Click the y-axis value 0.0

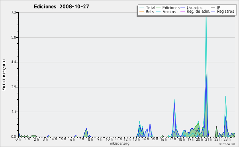click(14, 137)
